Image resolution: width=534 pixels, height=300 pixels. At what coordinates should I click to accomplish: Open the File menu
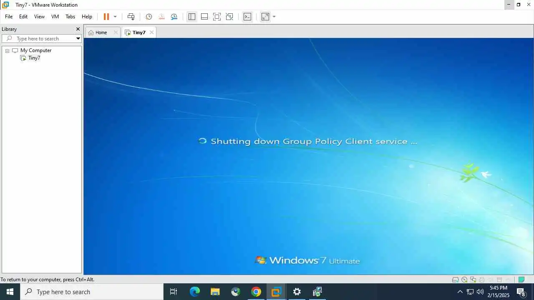click(x=9, y=17)
